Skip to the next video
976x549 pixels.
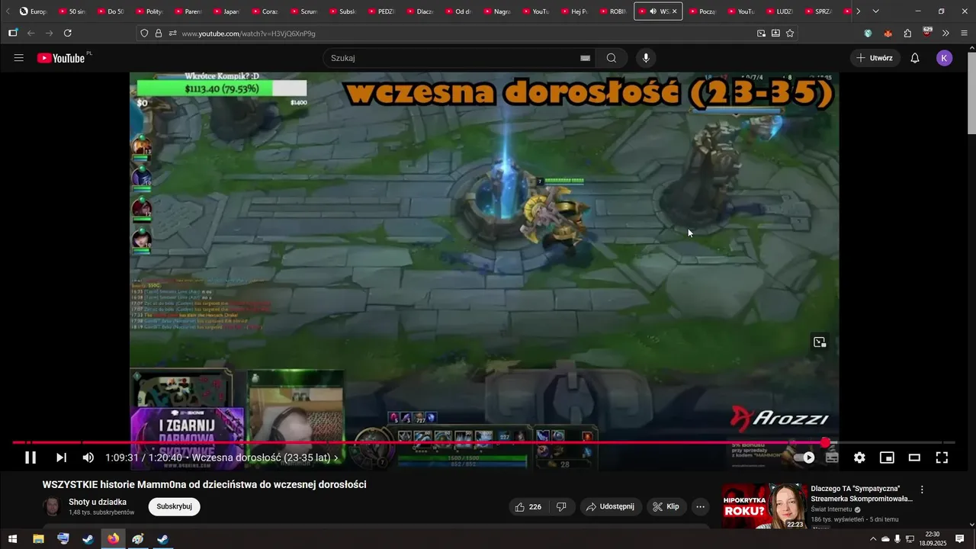click(61, 457)
